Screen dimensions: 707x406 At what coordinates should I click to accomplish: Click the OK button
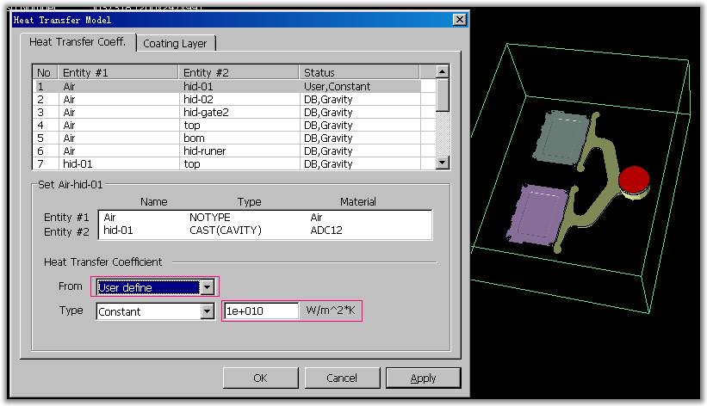261,378
